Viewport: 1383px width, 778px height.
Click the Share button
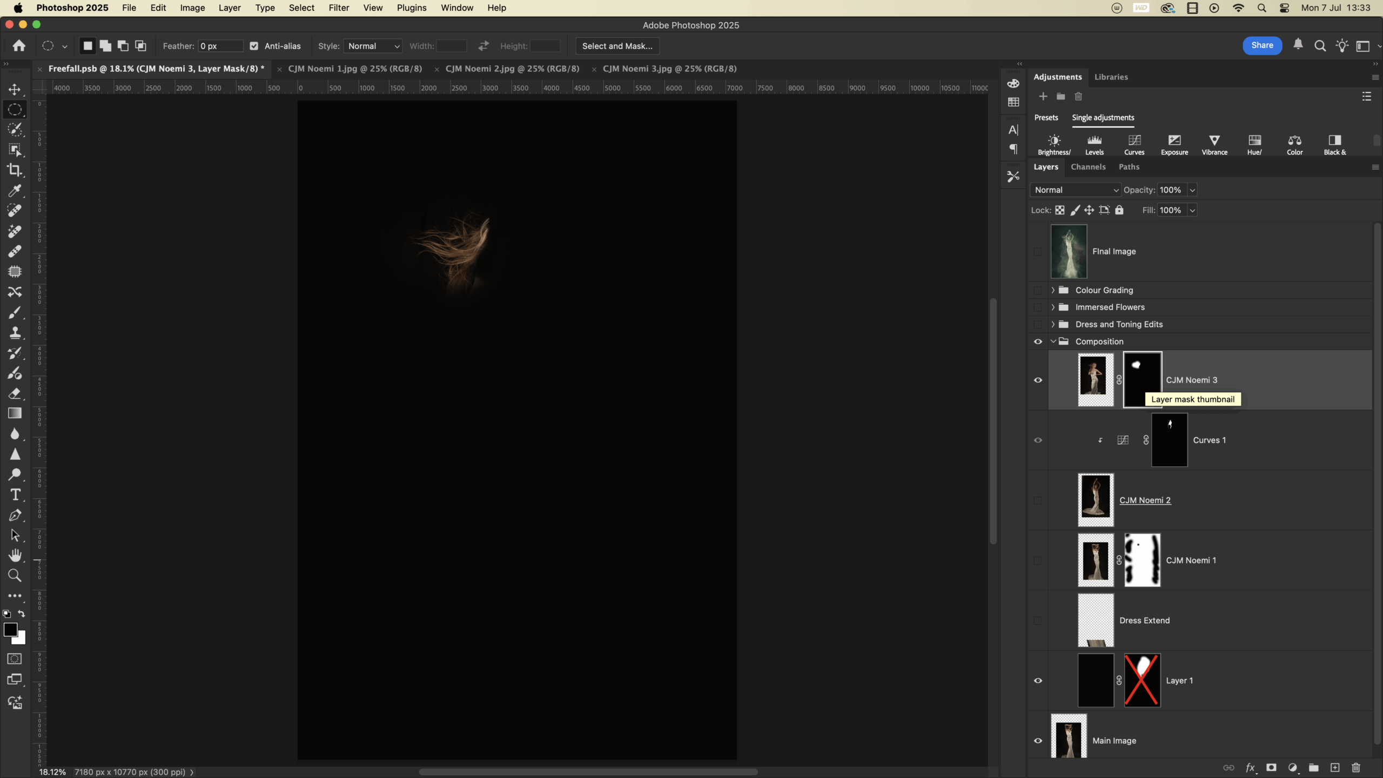(x=1262, y=45)
